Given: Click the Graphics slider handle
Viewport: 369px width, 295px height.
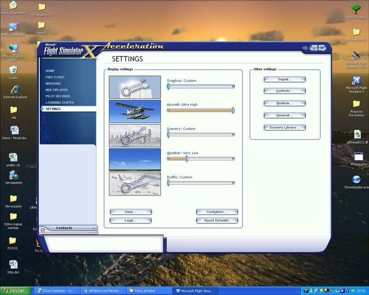Looking at the screenshot, I should [x=168, y=86].
